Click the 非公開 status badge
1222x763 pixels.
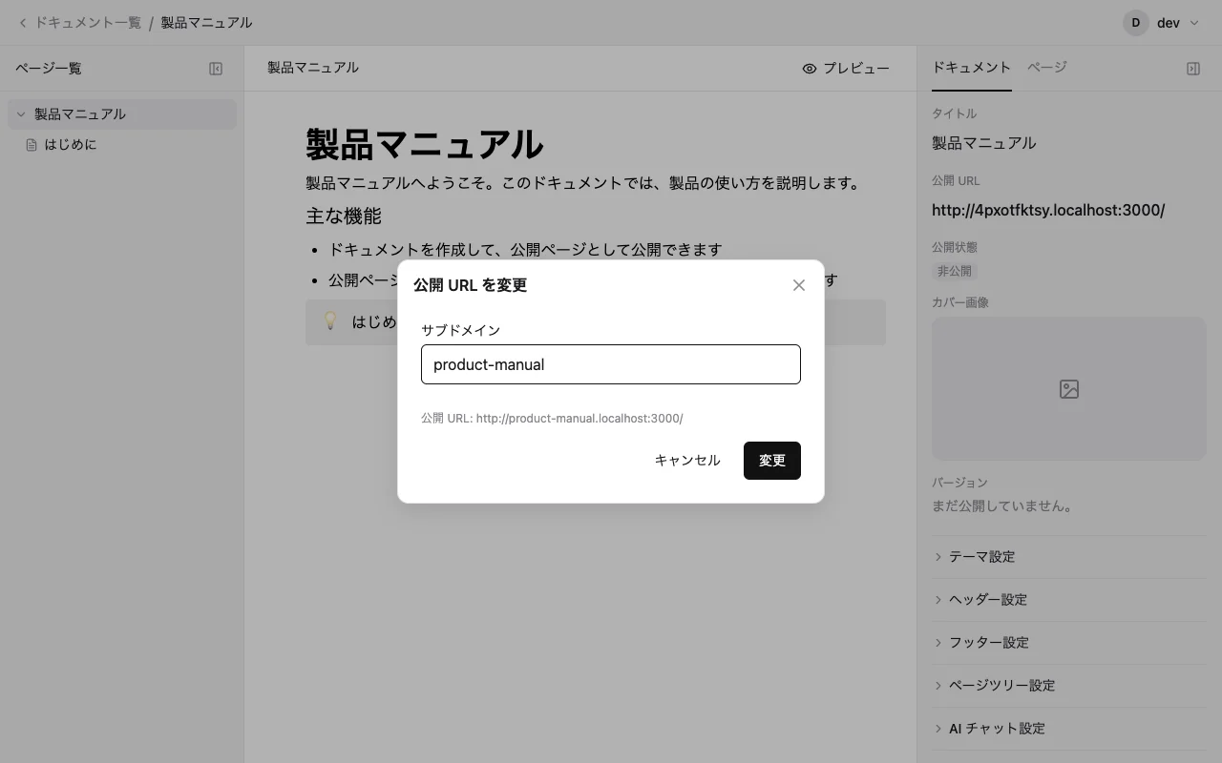pos(955,272)
